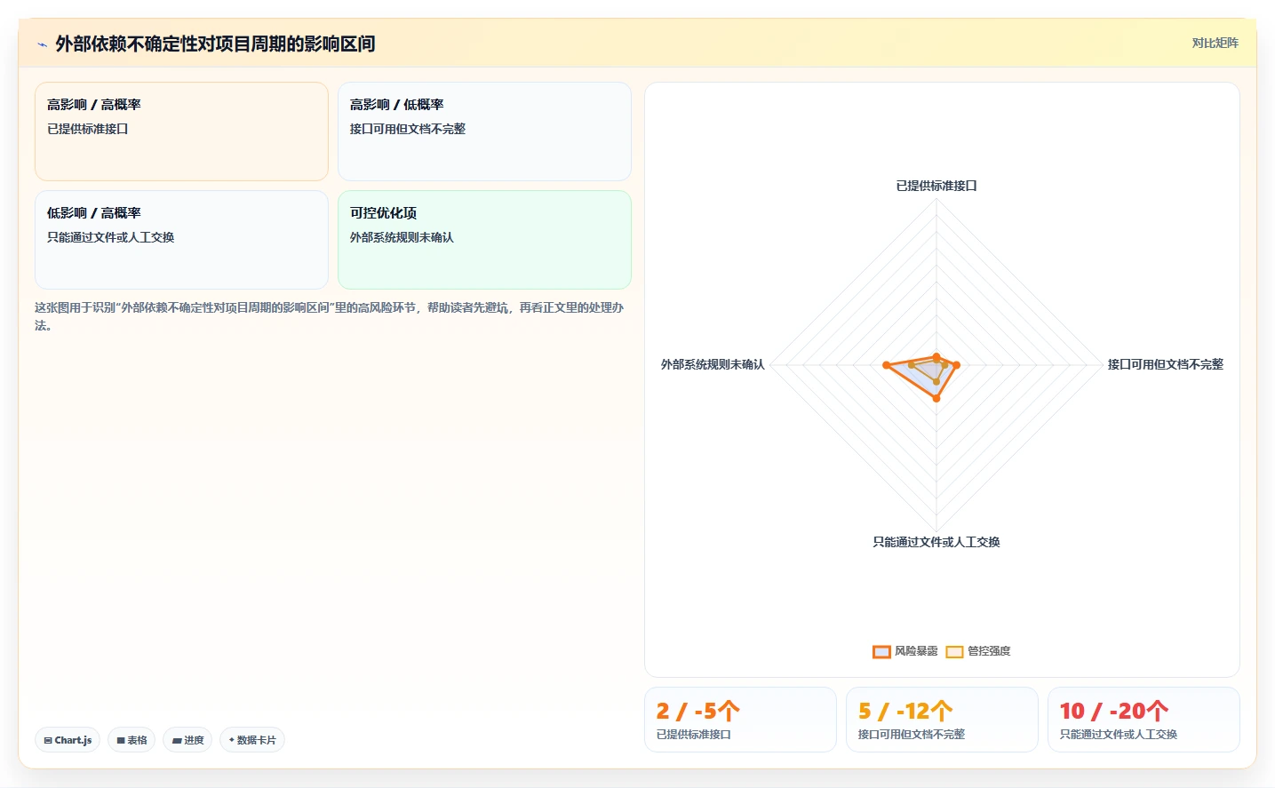Click the 外部系统规则未确认 radar axis label

coord(713,364)
